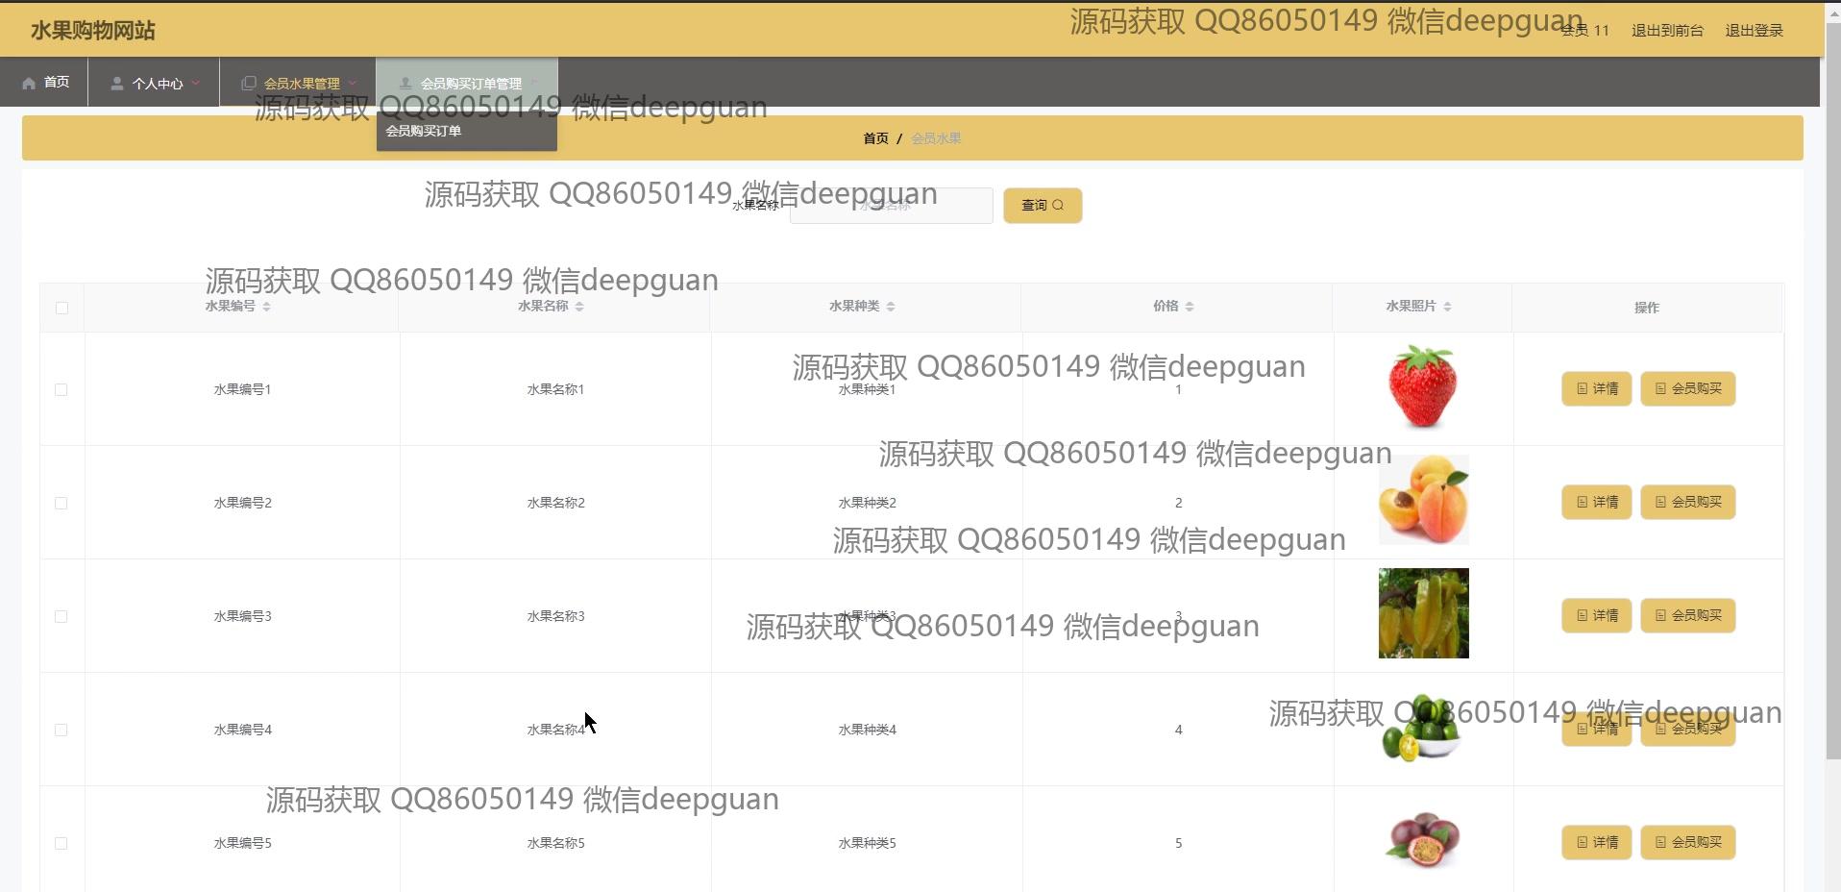This screenshot has width=1841, height=892.
Task: Click 会员购买 button for 水果编号2
Action: coord(1687,502)
